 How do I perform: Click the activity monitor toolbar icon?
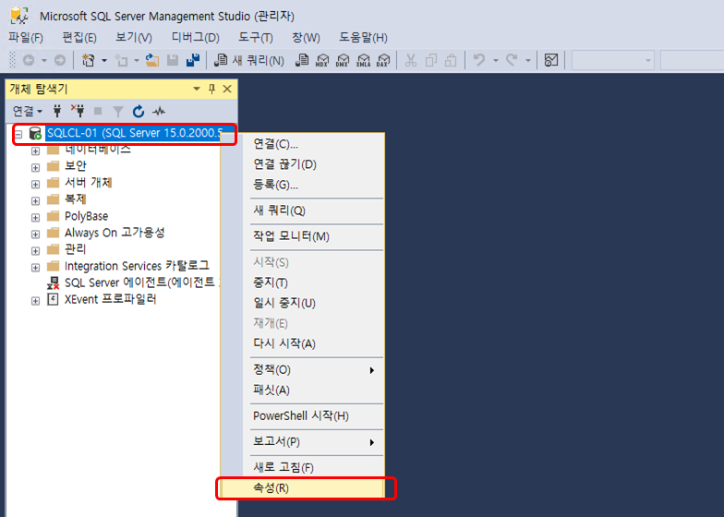tap(550, 60)
